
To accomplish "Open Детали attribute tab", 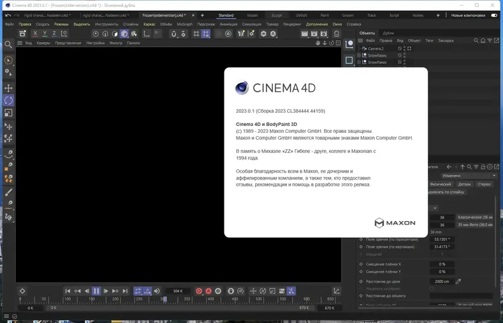I will tap(464, 184).
